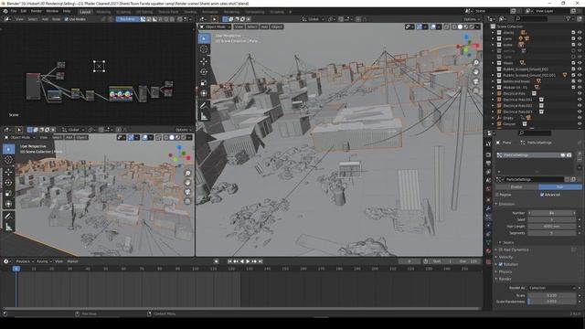Select the Cursor tool in the main viewport
The height and width of the screenshot is (329, 585).
point(204,49)
